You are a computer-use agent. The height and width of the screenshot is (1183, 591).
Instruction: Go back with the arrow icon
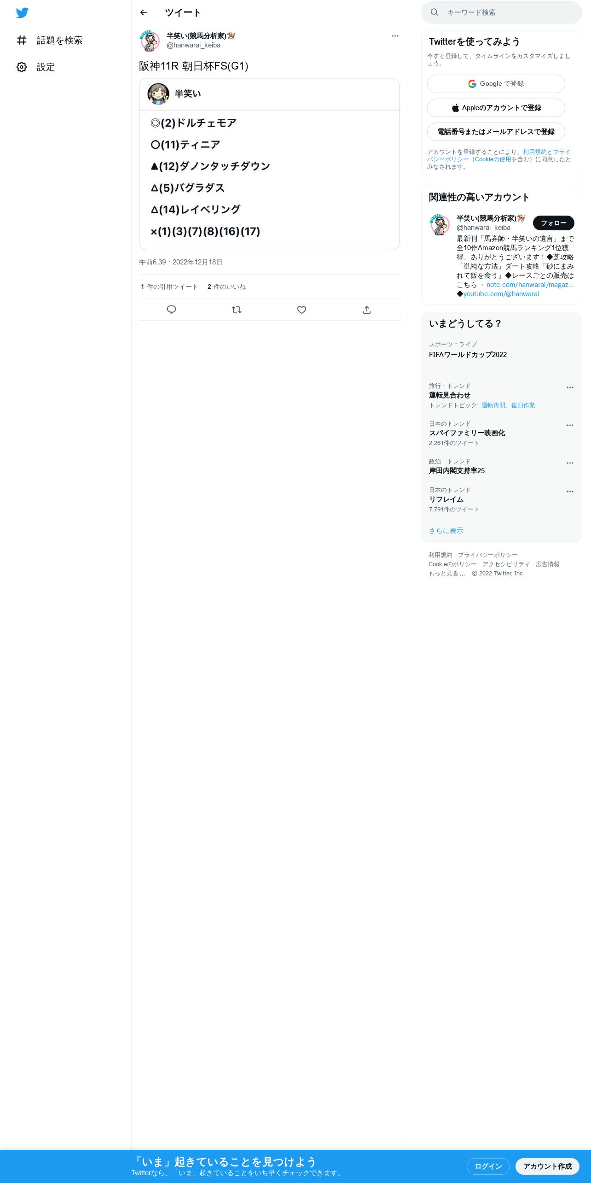tap(144, 12)
